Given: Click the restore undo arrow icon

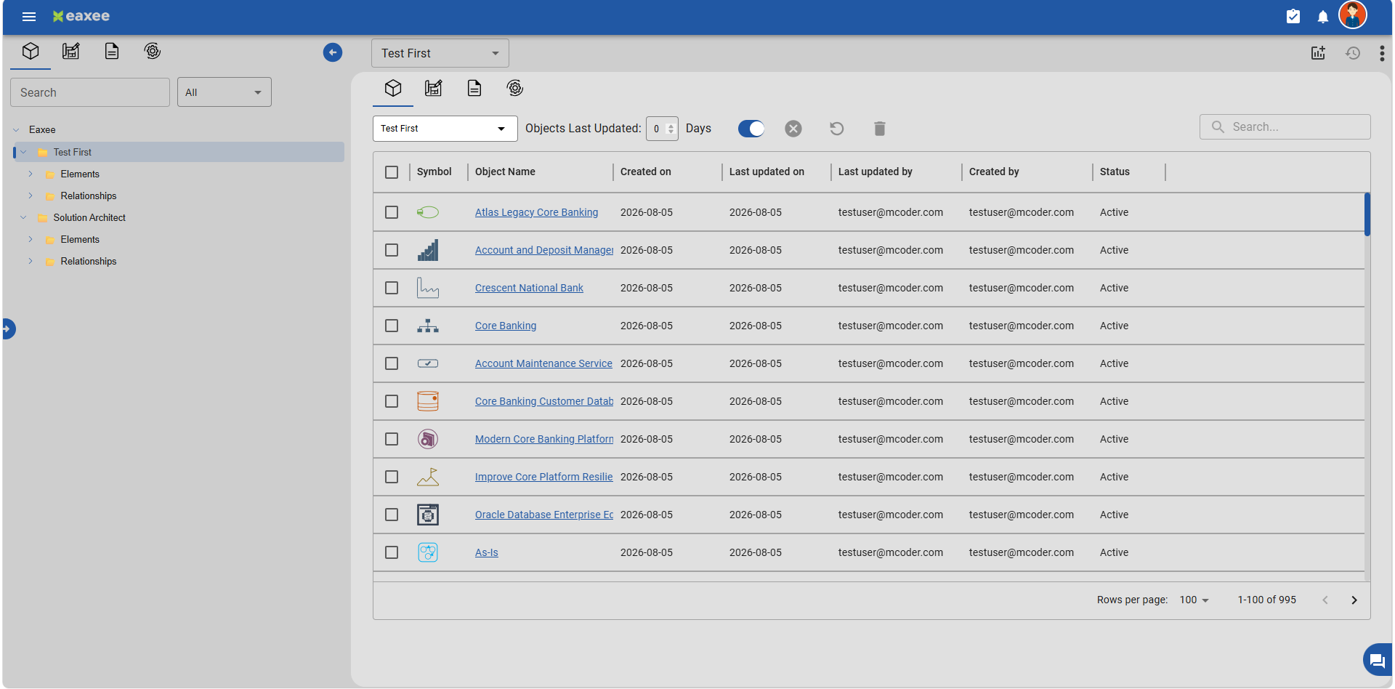Looking at the screenshot, I should pyautogui.click(x=837, y=129).
